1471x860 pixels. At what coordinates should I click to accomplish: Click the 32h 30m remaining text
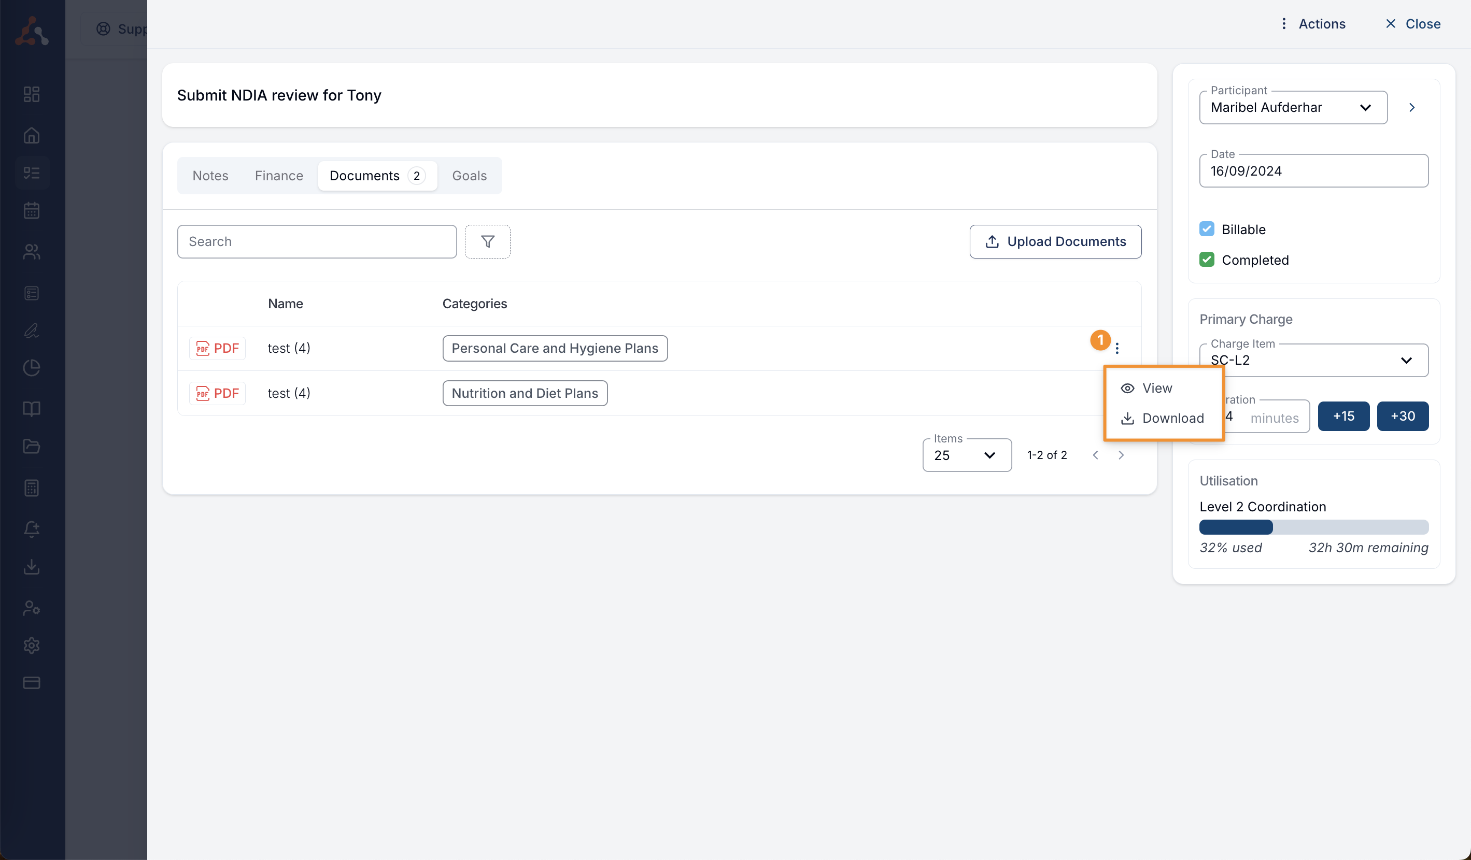(x=1368, y=548)
